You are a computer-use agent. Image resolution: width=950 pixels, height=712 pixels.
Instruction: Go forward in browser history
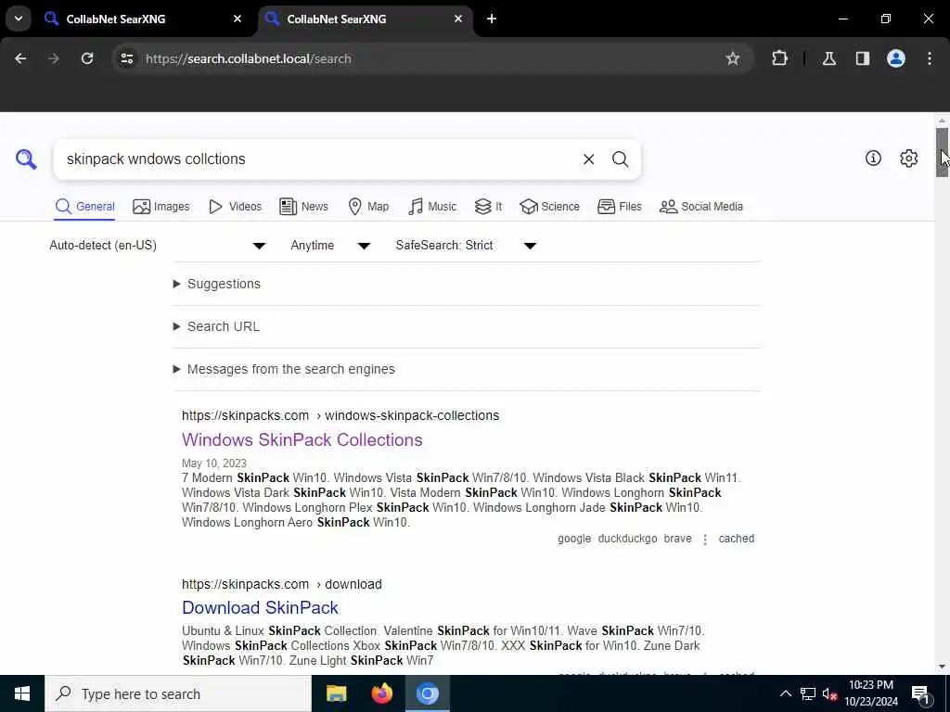(x=53, y=58)
